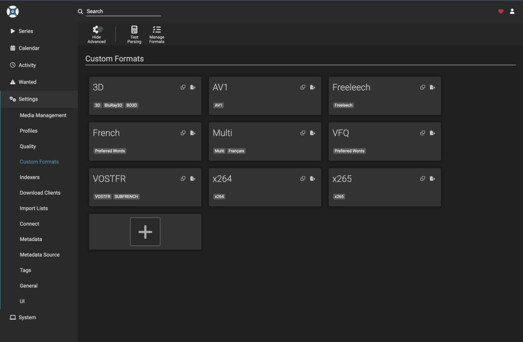Click Hide Advanced settings toggle
Image resolution: width=523 pixels, height=342 pixels.
point(97,34)
